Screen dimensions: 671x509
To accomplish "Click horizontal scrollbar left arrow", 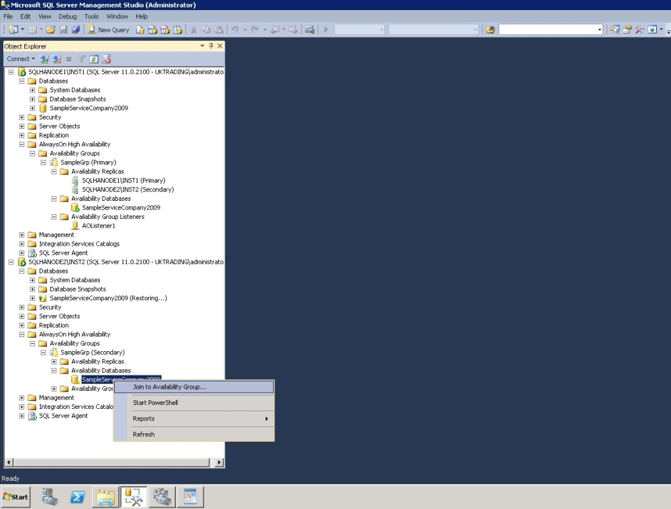I will click(x=9, y=463).
